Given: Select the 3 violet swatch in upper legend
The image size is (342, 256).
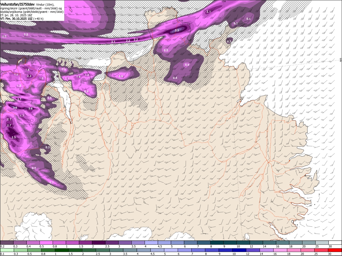Looking at the screenshot, I should tap(125, 242).
